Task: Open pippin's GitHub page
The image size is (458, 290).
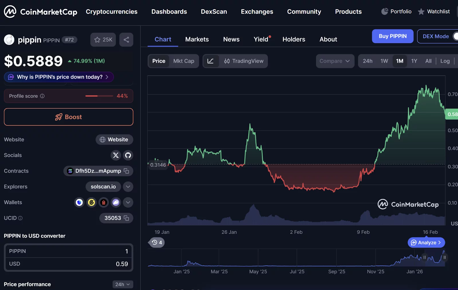Action: tap(128, 155)
